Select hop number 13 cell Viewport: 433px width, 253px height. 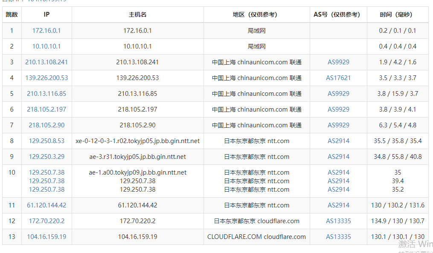[12, 236]
